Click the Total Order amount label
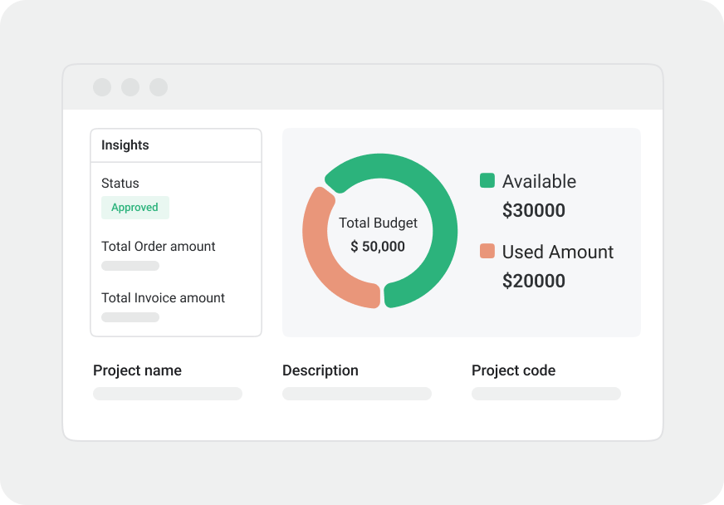 click(x=158, y=247)
